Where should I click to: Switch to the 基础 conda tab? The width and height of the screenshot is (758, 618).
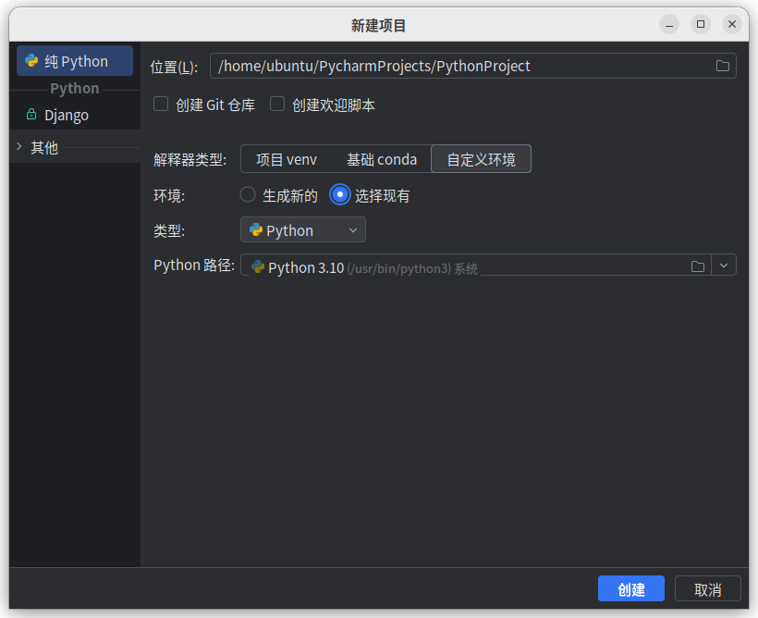coord(382,159)
